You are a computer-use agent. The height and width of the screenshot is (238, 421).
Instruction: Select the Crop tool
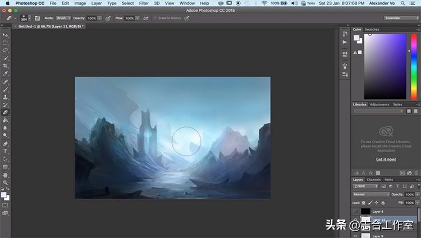[6, 66]
